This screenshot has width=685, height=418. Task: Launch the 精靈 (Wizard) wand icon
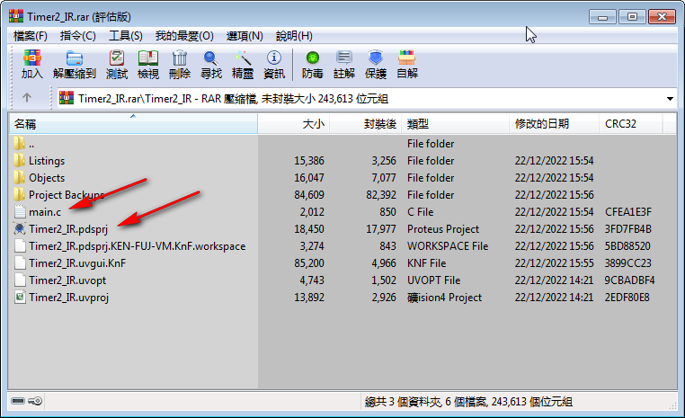[x=243, y=58]
